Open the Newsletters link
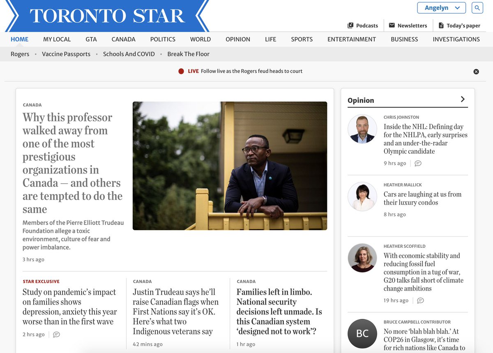This screenshot has width=493, height=353. pos(408,25)
